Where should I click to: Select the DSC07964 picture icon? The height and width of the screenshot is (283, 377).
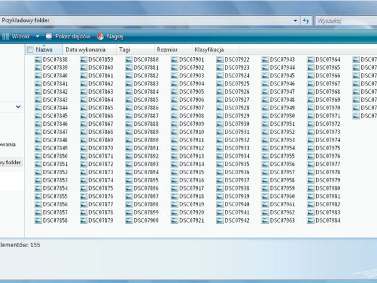[310, 60]
